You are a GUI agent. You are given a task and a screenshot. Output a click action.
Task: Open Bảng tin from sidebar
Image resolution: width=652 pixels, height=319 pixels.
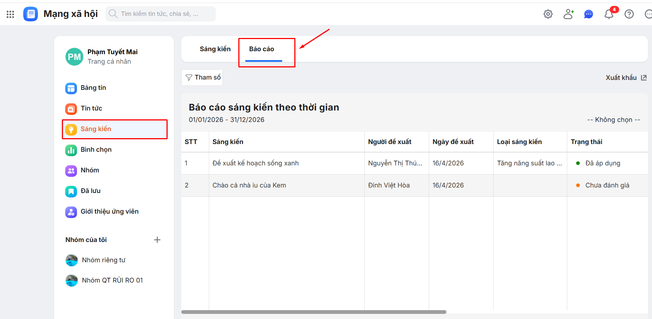click(93, 88)
